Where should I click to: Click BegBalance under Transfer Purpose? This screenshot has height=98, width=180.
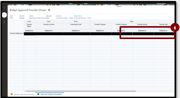(x=100, y=31)
